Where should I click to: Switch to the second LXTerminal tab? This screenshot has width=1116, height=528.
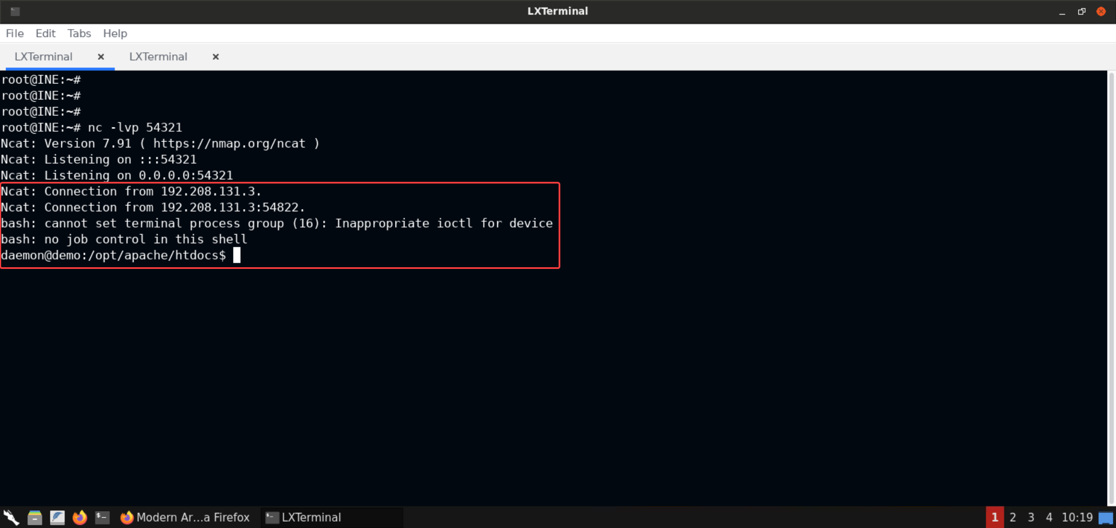(158, 56)
